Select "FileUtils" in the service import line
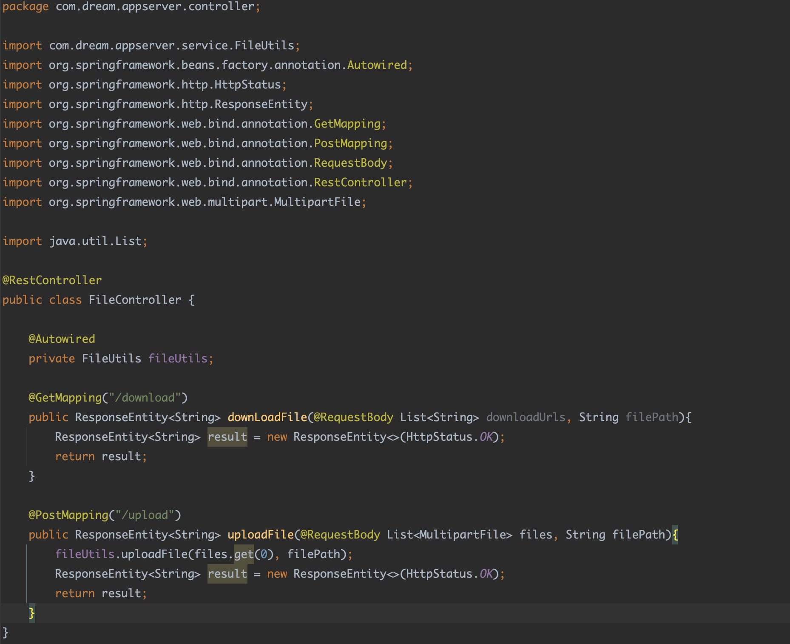 point(264,46)
